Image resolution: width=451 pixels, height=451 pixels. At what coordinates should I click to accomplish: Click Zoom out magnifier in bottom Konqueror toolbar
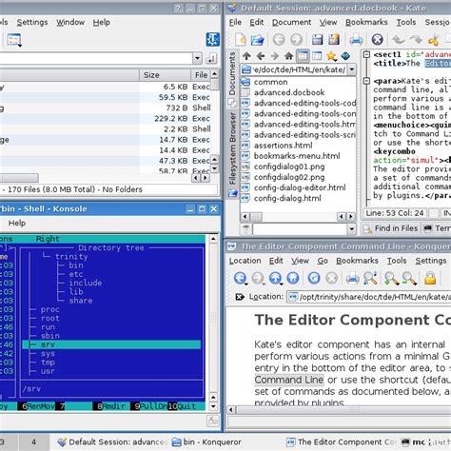pyautogui.click(x=409, y=278)
